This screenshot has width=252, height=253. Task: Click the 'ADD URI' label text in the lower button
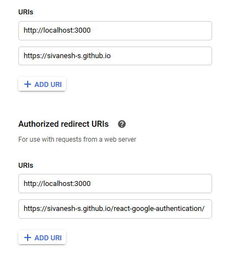pos(48,238)
